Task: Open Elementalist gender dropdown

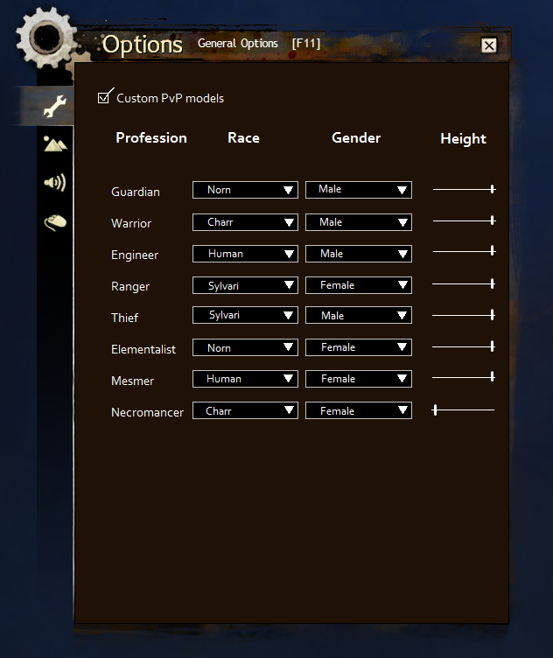Action: [x=359, y=347]
